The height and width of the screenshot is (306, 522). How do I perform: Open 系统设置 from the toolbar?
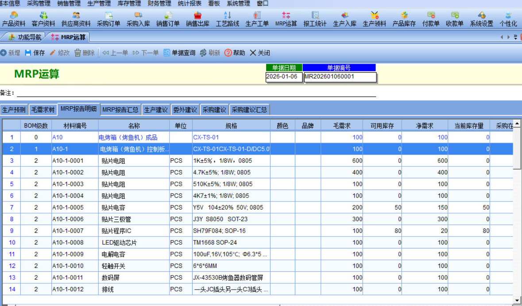481,19
